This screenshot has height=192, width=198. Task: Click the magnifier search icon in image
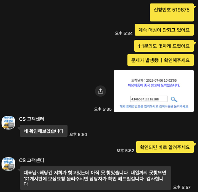(x=174, y=99)
